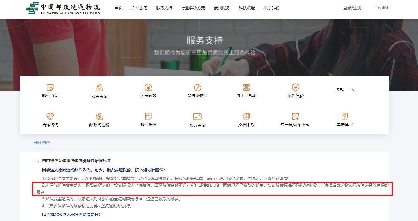The image size is (418, 221).
Task: Open the 邮编查询 postcode icon
Action: [x=197, y=117]
